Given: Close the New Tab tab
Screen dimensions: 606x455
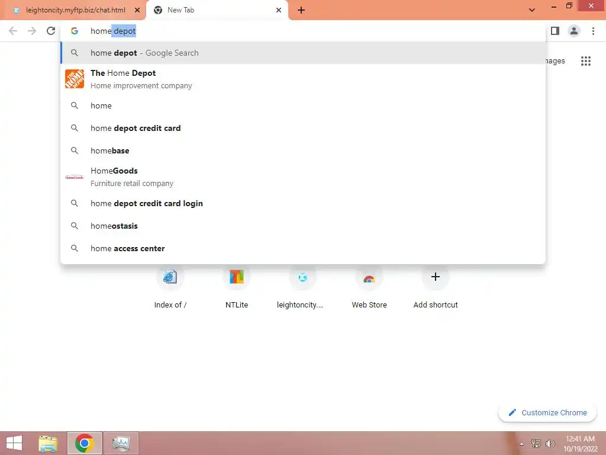Looking at the screenshot, I should pyautogui.click(x=279, y=10).
